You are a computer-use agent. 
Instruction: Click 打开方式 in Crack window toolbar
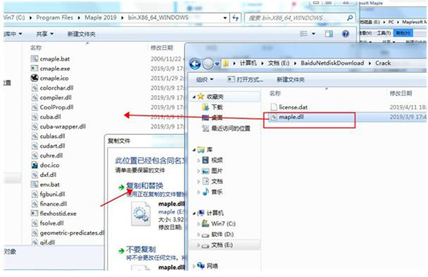(x=245, y=80)
